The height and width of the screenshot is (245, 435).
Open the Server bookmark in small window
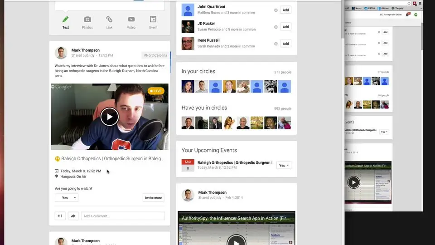pyautogui.click(x=357, y=8)
